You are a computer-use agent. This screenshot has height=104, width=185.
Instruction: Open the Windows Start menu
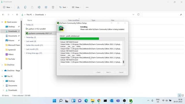point(54,101)
